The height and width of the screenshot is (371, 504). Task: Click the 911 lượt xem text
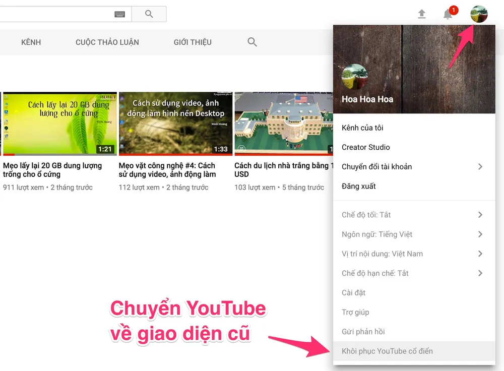(24, 188)
